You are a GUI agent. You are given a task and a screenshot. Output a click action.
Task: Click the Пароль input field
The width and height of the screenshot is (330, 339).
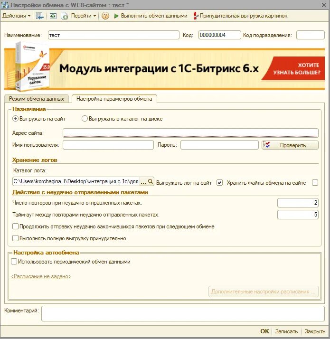coord(219,145)
